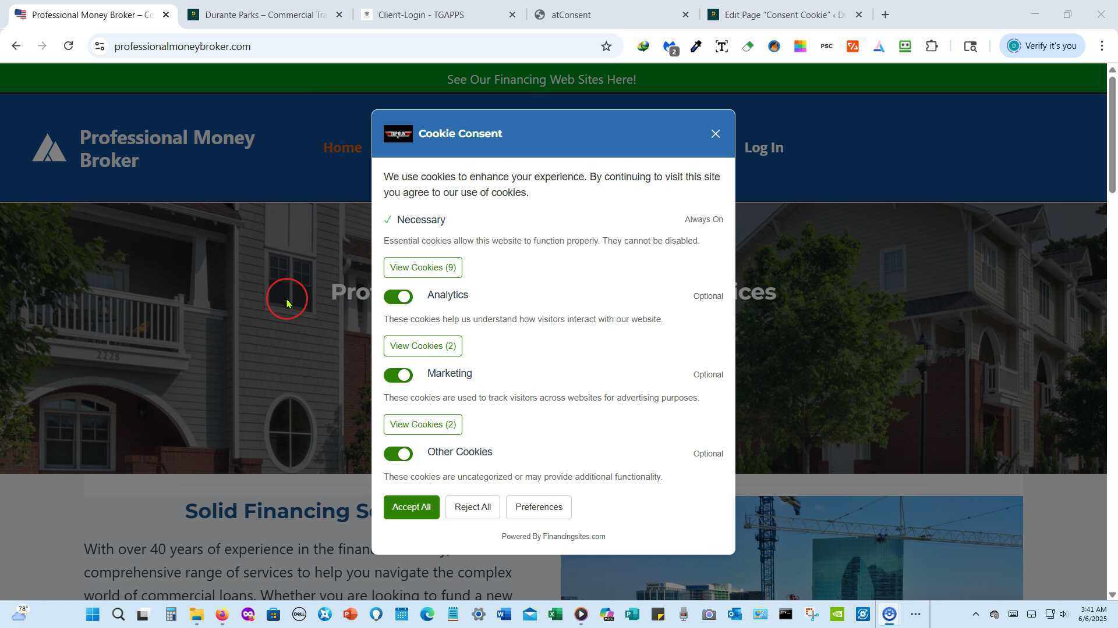Open the Chrome three-dot menu
Screen dimensions: 1118x628
coord(1102,46)
